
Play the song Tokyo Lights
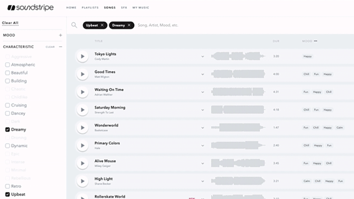pos(82,57)
